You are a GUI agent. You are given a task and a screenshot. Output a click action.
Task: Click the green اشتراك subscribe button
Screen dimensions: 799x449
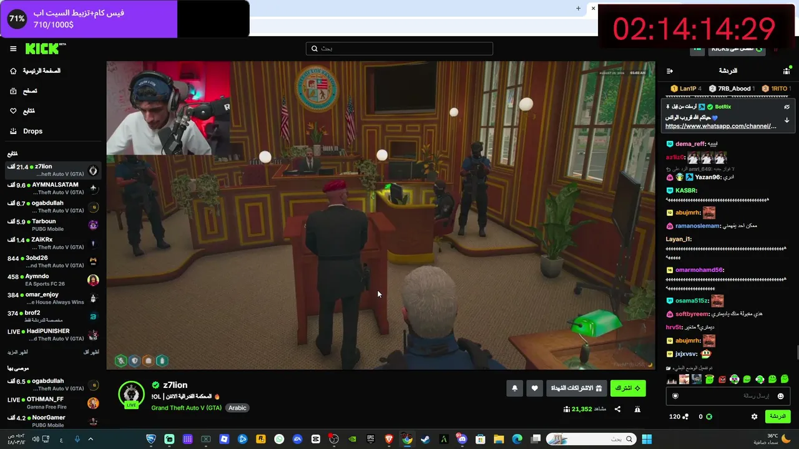[628, 389]
